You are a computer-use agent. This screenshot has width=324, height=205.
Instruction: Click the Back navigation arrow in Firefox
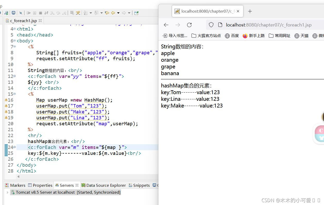pos(166,25)
